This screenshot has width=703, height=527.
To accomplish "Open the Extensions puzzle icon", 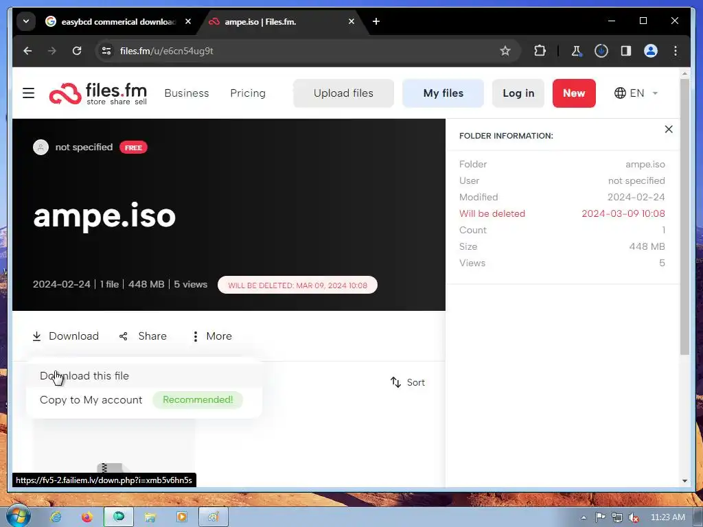I will coord(540,51).
